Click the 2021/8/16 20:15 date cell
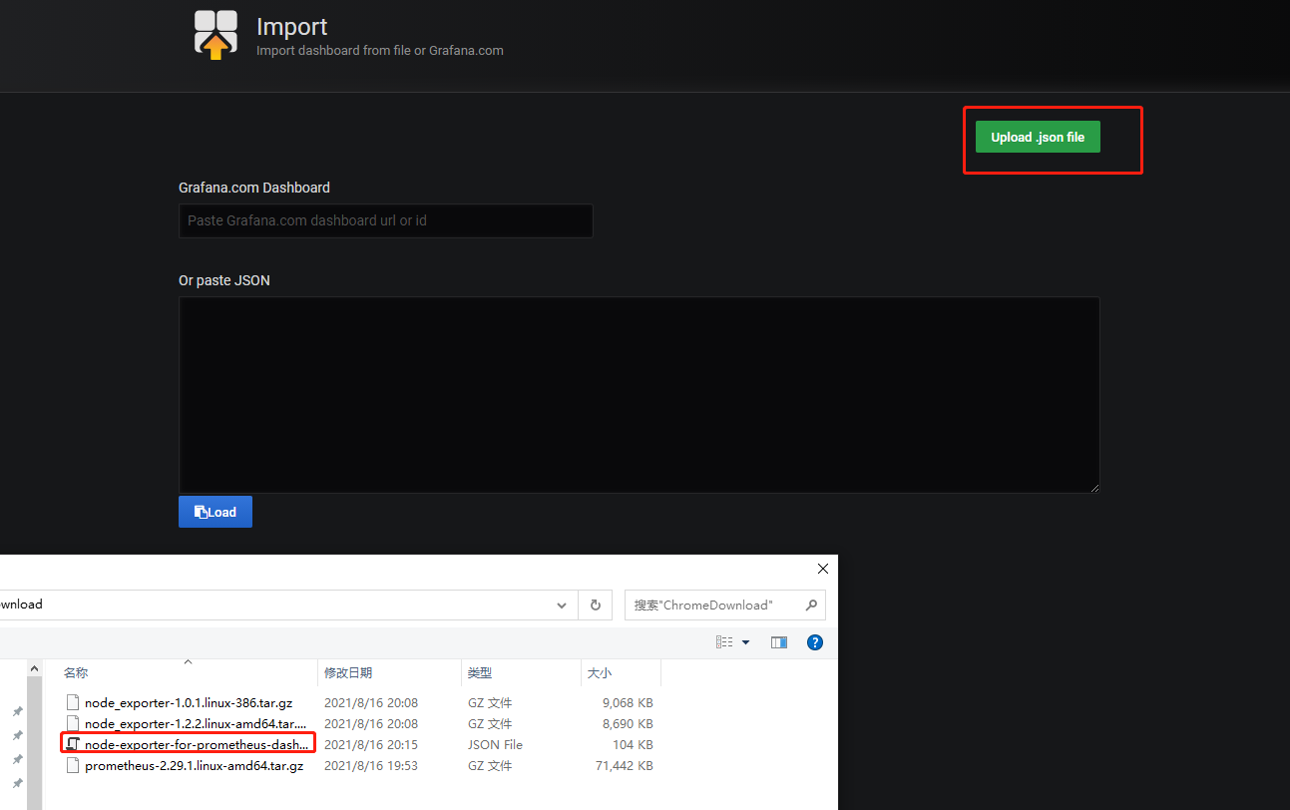1290x810 pixels. coord(371,745)
